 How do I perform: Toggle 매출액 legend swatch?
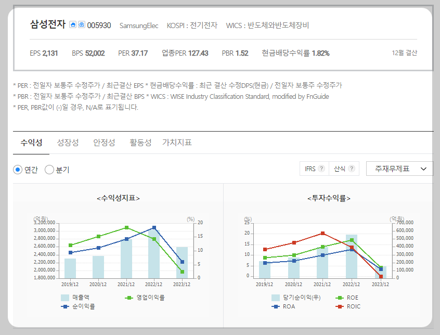point(65,298)
